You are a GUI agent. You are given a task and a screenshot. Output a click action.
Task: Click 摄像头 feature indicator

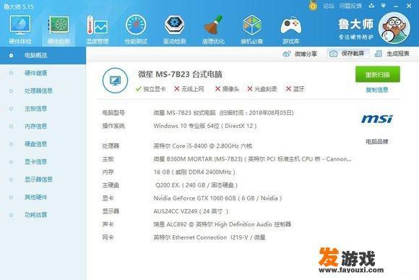227,89
